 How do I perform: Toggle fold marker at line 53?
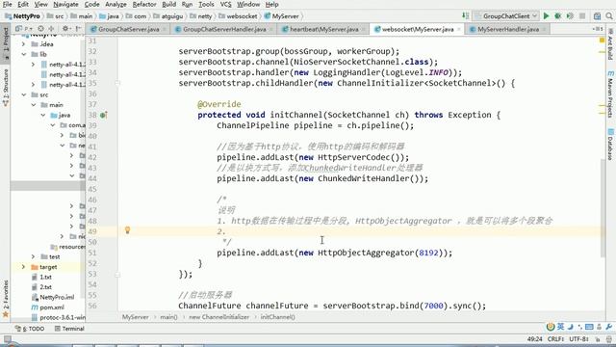117,274
